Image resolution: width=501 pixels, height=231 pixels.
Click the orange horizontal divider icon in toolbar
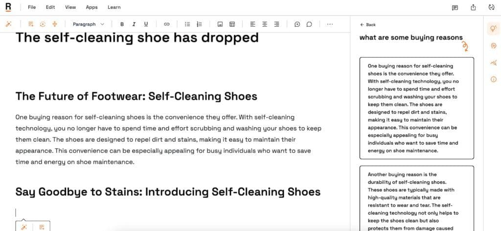[55, 24]
